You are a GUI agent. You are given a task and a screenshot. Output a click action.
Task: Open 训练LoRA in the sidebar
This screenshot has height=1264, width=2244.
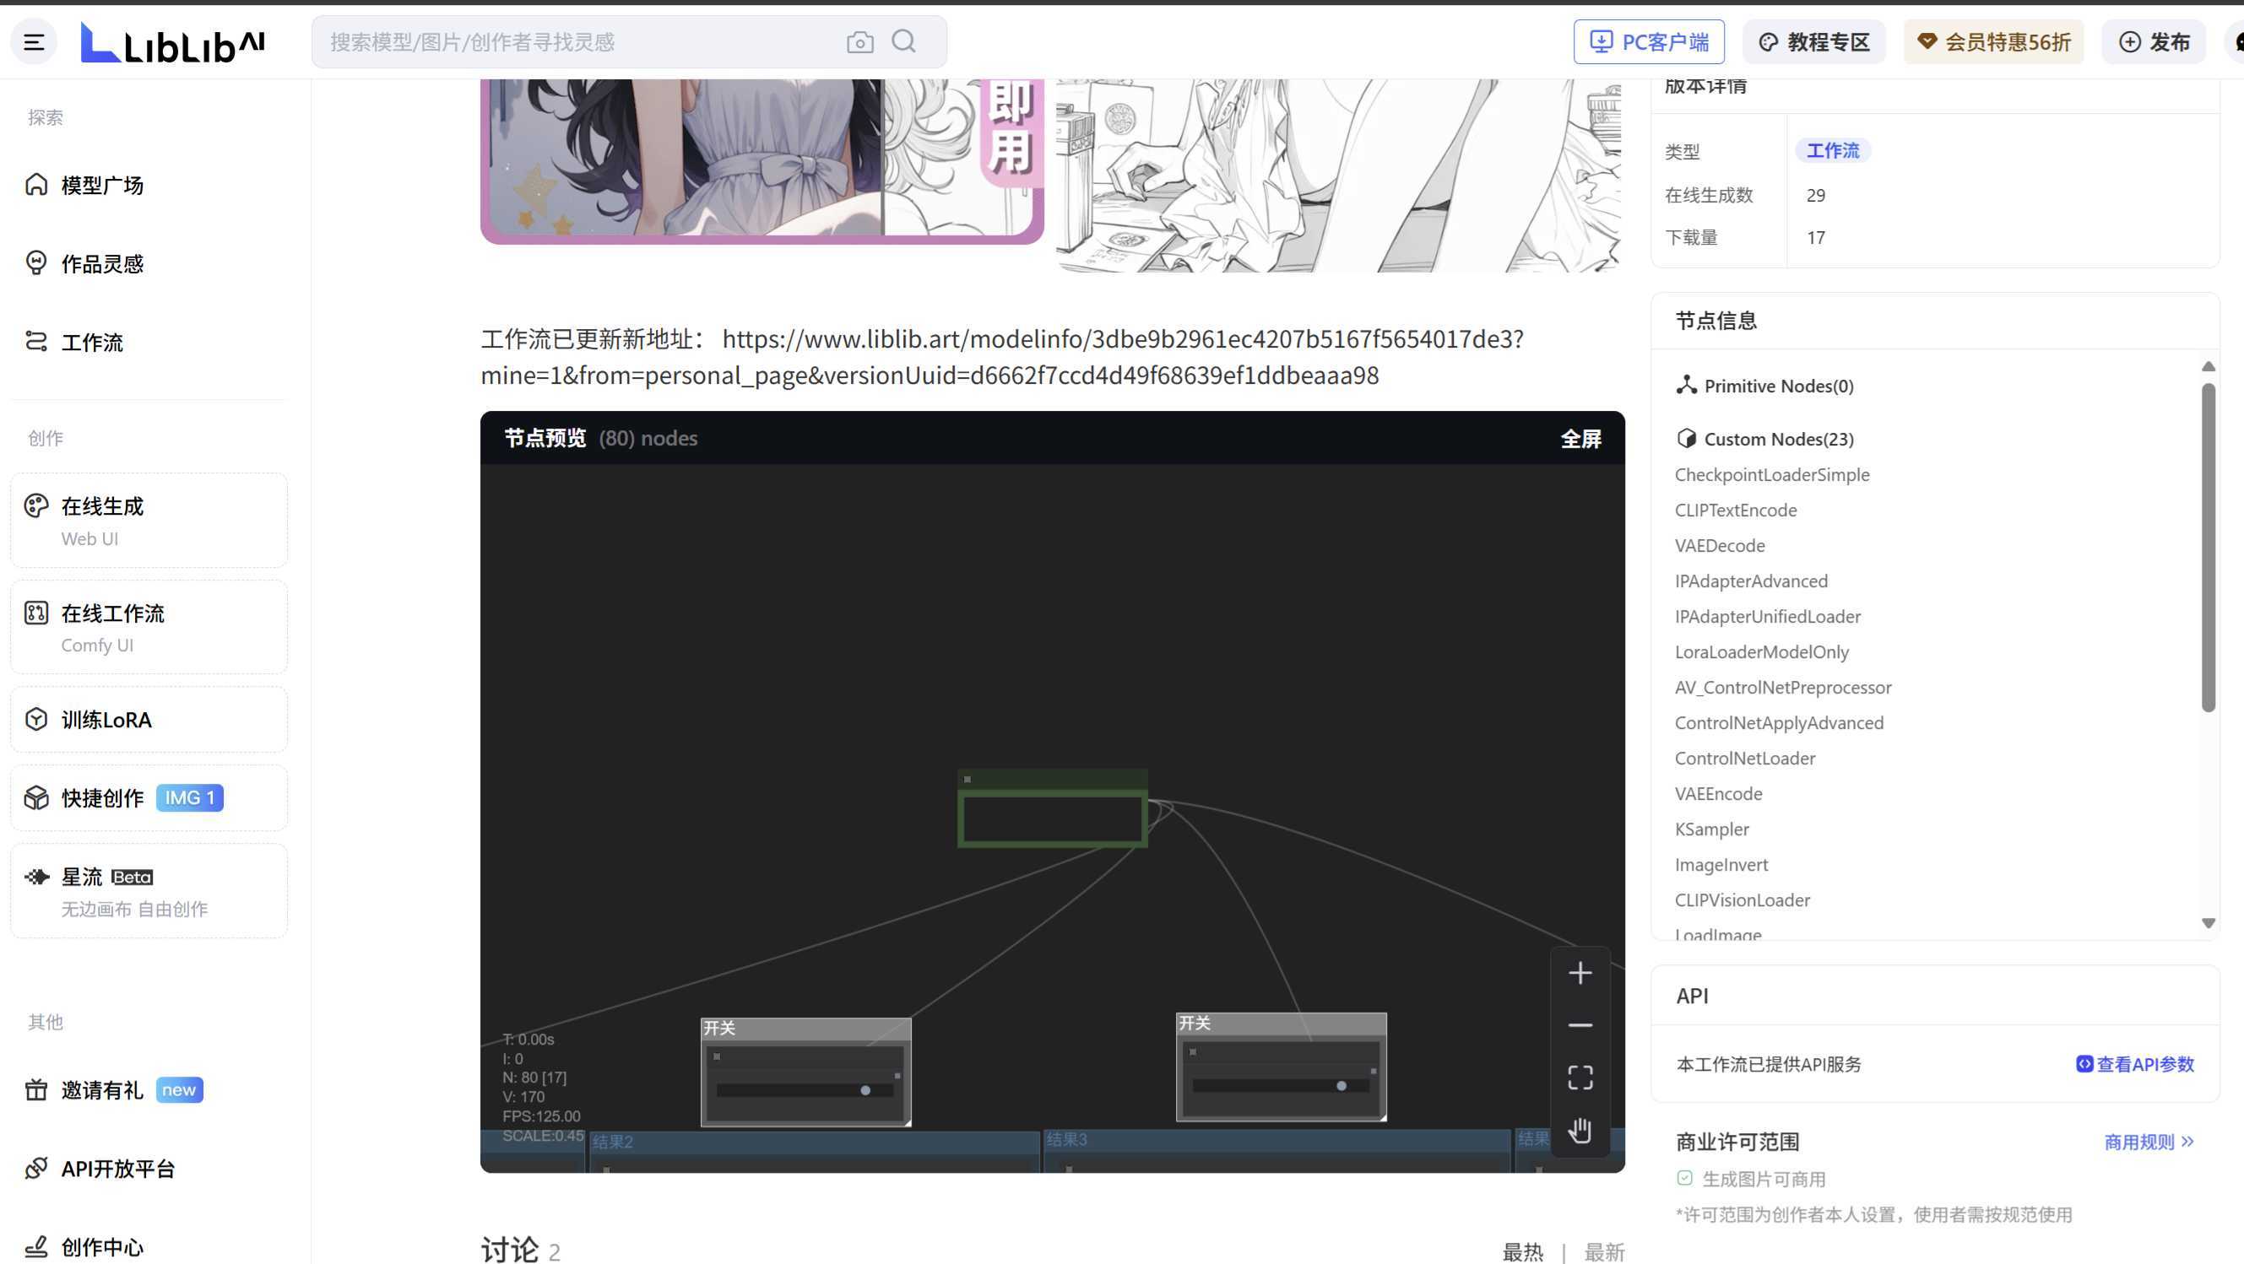click(148, 719)
